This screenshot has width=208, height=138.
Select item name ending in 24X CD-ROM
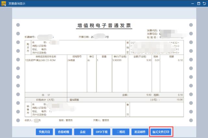pos(40,60)
